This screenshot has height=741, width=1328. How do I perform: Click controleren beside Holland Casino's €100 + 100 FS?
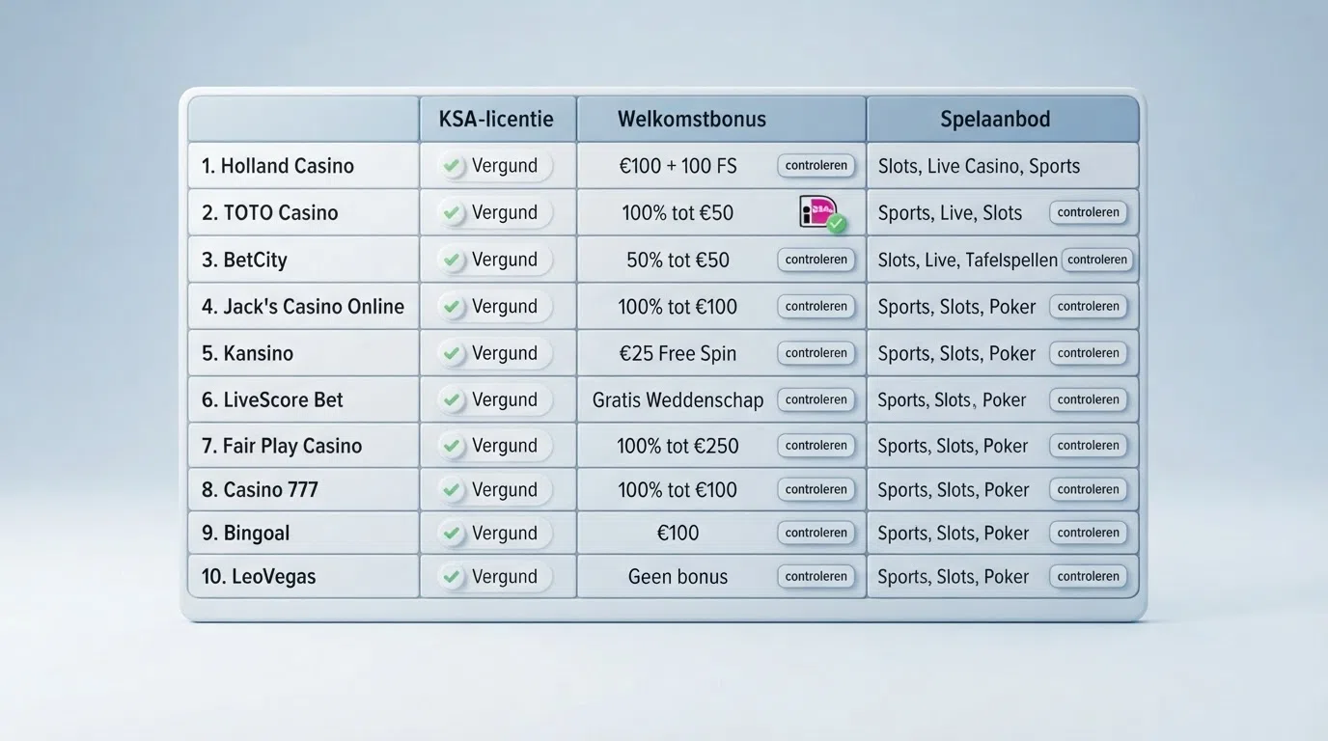point(816,166)
